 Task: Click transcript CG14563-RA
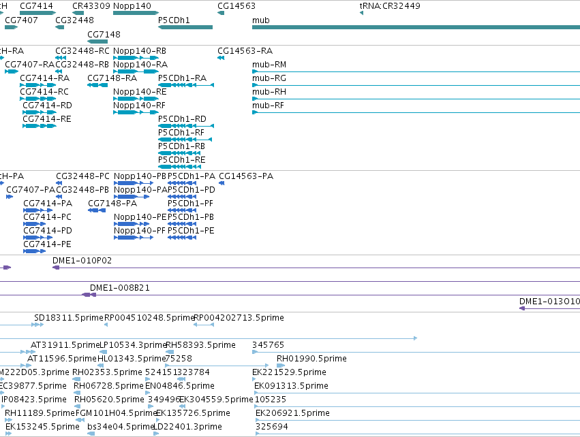[x=221, y=58]
